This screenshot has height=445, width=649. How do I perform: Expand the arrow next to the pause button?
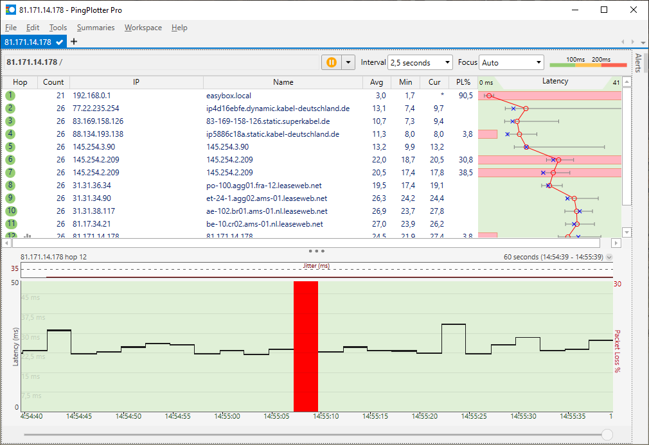coord(348,62)
